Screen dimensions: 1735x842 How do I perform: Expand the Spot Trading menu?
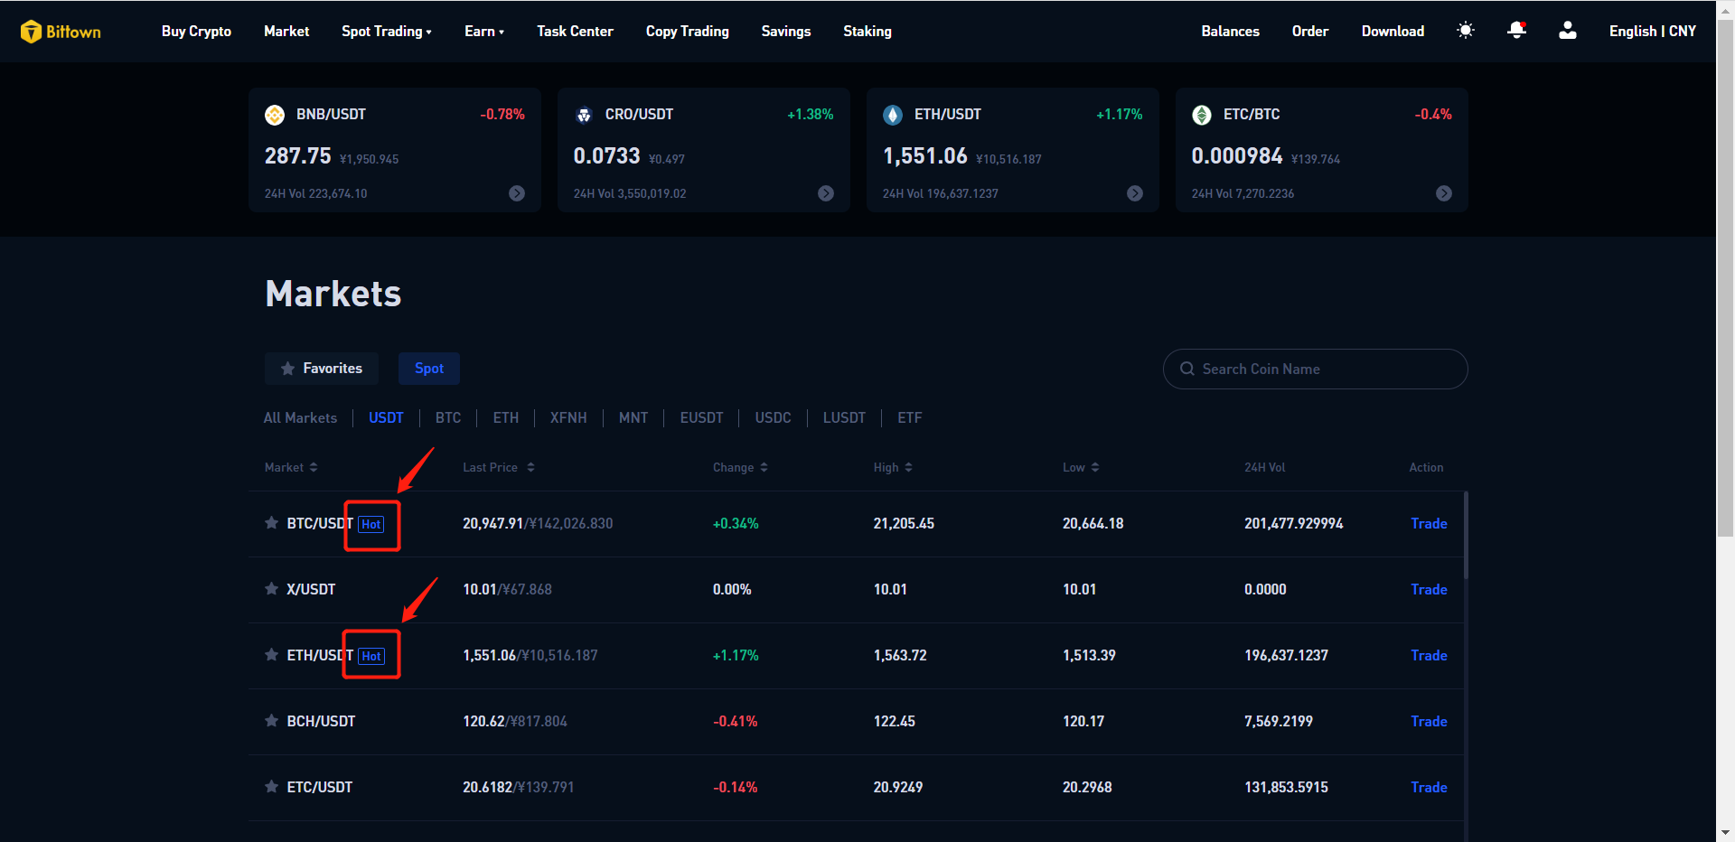pos(387,32)
